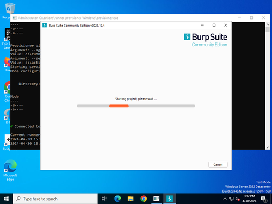Select the Google Chrome desktop shortcut
This screenshot has height=204, width=272.
click(x=7, y=91)
